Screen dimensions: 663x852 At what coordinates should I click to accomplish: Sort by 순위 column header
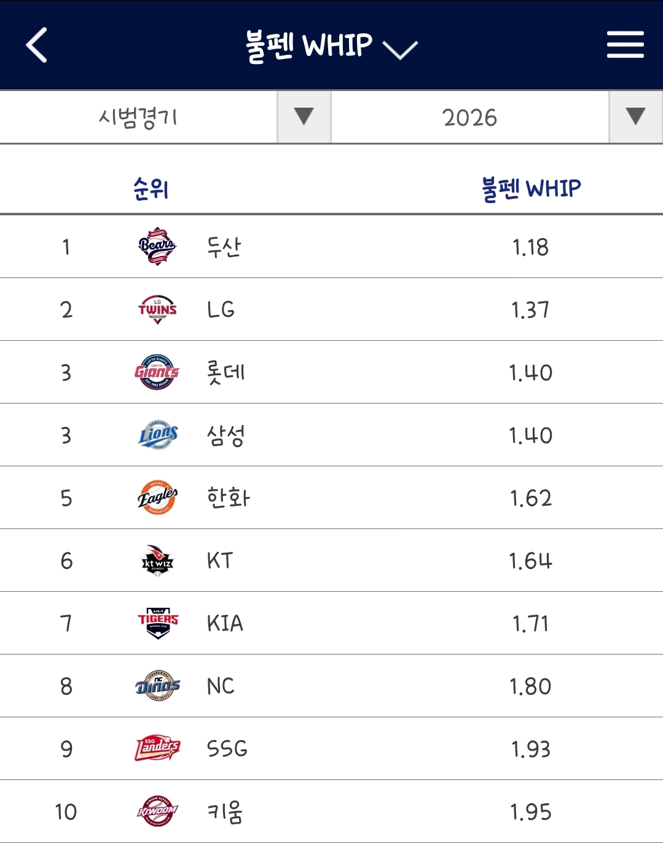pyautogui.click(x=151, y=188)
